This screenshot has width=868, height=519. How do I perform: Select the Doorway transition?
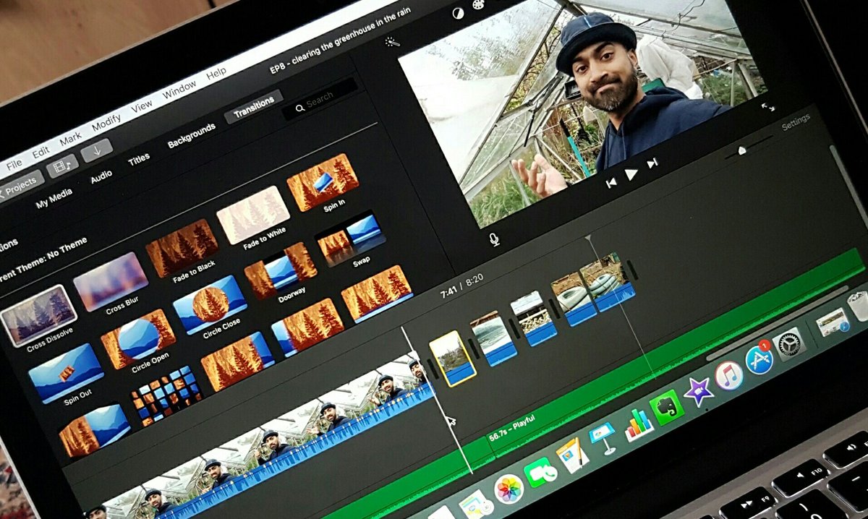(x=280, y=270)
